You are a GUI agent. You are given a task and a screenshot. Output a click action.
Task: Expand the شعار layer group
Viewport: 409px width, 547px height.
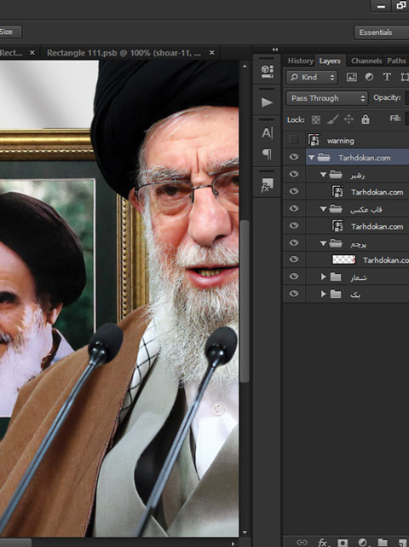(323, 276)
